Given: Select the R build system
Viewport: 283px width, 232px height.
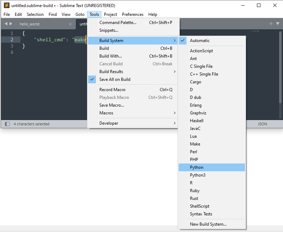Looking at the screenshot, I should 212,183.
